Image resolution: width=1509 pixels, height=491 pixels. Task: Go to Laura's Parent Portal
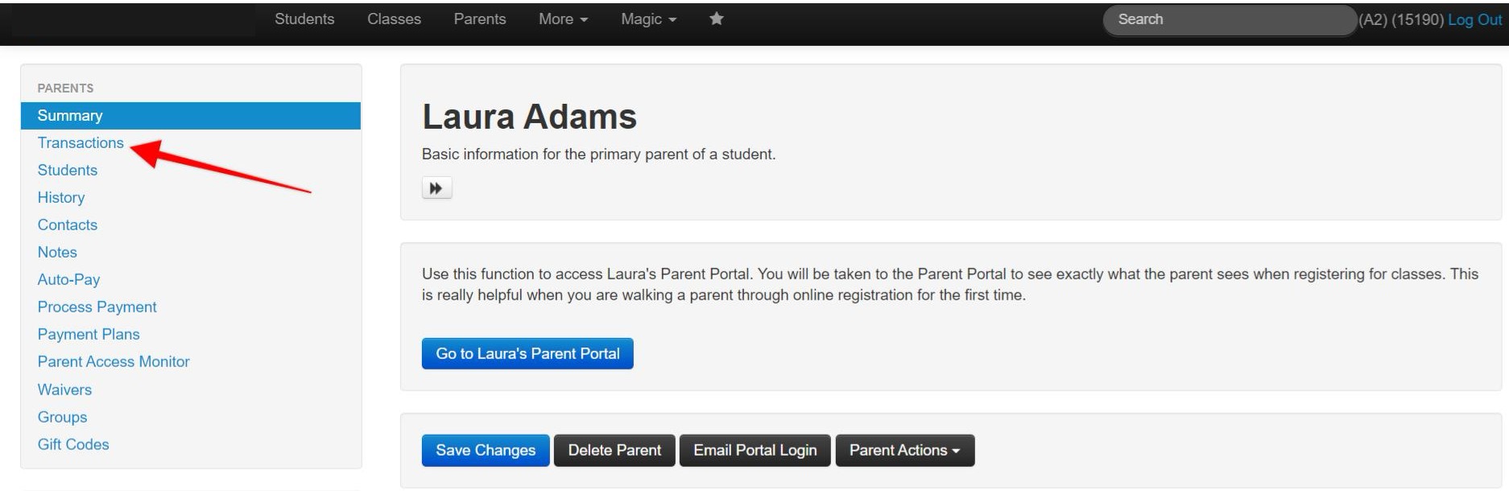(527, 353)
